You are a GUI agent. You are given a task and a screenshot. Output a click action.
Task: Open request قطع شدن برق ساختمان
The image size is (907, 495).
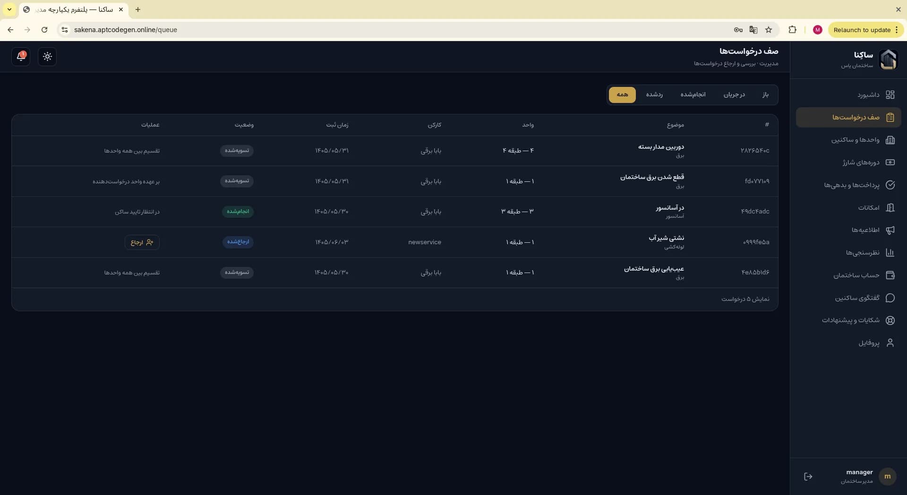(x=652, y=177)
